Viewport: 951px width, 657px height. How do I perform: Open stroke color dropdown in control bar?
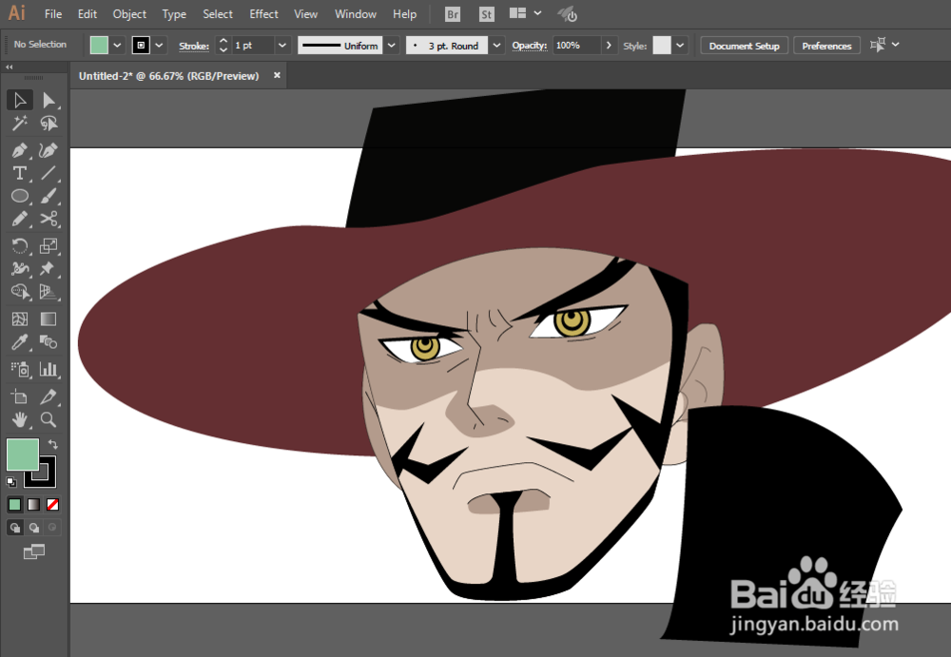coord(159,46)
